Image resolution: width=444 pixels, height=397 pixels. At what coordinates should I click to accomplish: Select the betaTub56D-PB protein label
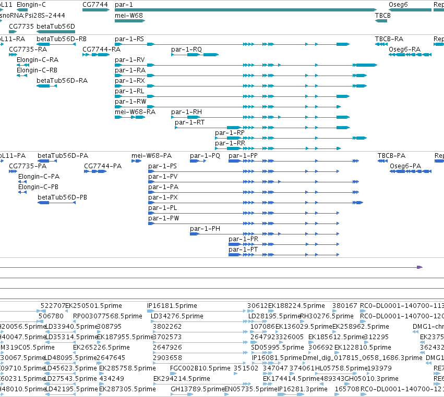point(62,197)
